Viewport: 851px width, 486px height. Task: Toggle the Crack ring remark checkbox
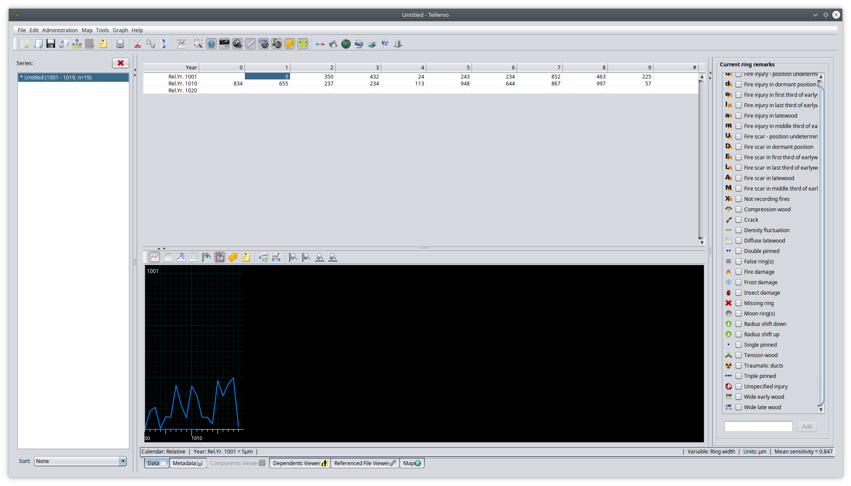tap(738, 220)
